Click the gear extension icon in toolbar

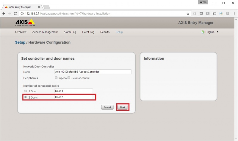click(x=195, y=13)
